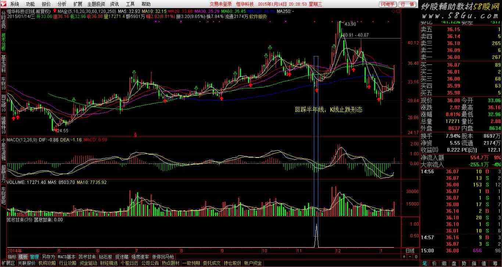Open the 超赢主力 side tab
This screenshot has width=502, height=267.
point(3,174)
